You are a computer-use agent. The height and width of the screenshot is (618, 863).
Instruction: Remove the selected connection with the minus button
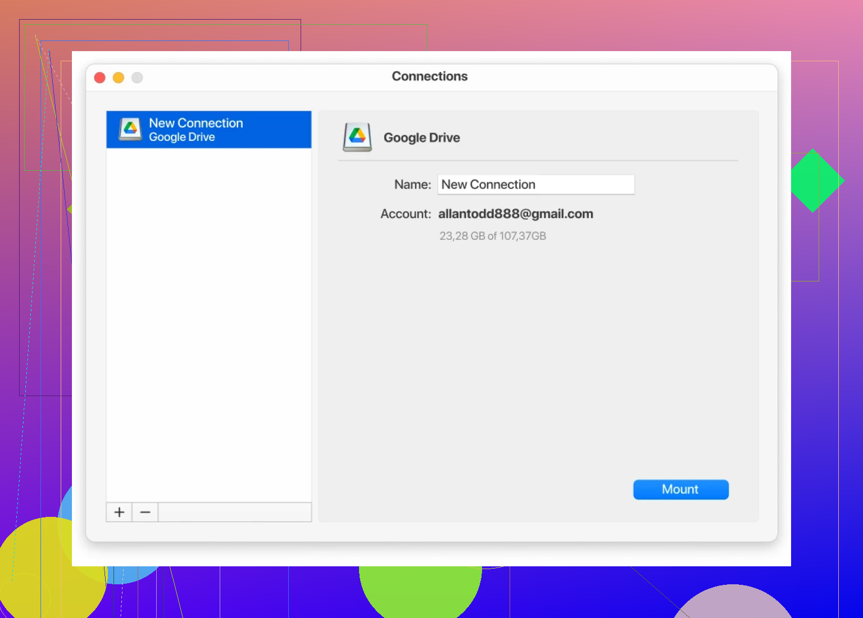tap(145, 512)
